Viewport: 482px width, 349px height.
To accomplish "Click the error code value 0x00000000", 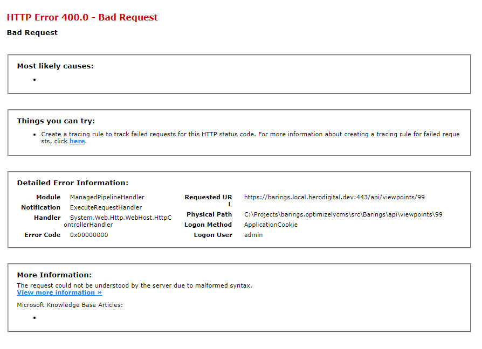I will click(88, 235).
